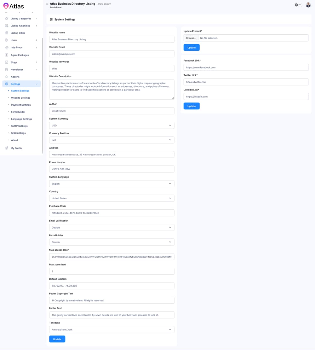
Task: Click the Footer Text input field
Action: pyautogui.click(x=112, y=315)
